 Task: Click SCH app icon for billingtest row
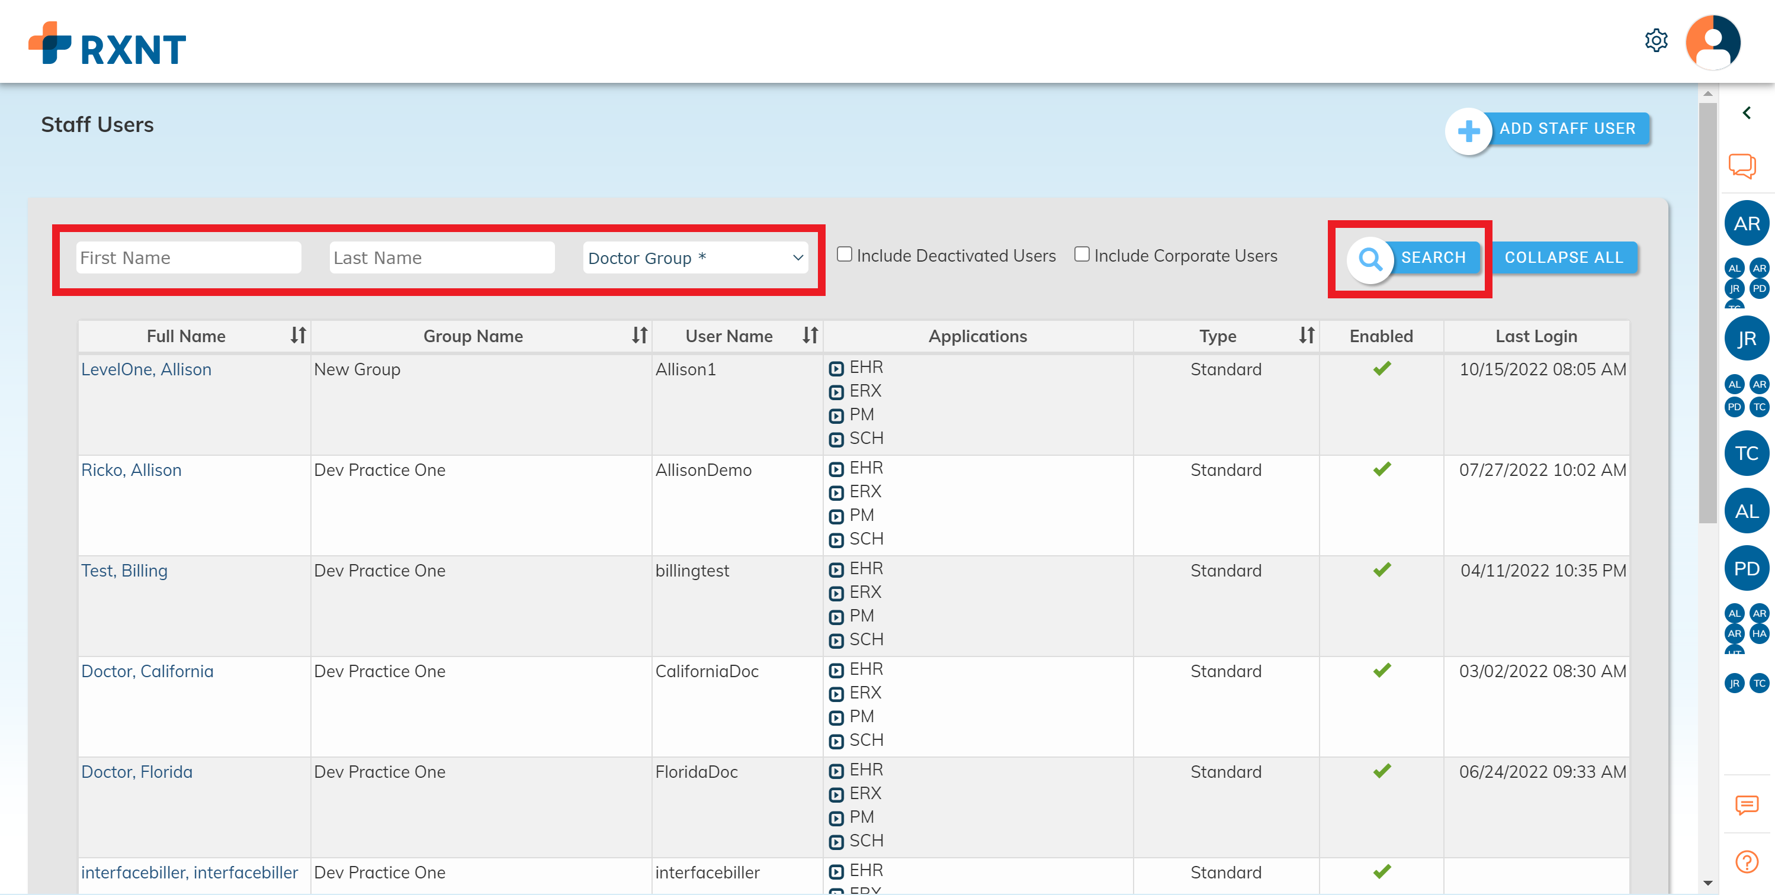836,641
